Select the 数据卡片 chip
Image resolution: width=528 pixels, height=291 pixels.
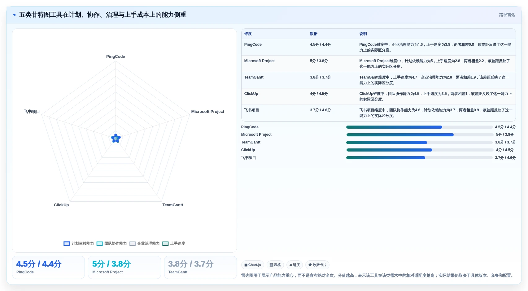[317, 265]
